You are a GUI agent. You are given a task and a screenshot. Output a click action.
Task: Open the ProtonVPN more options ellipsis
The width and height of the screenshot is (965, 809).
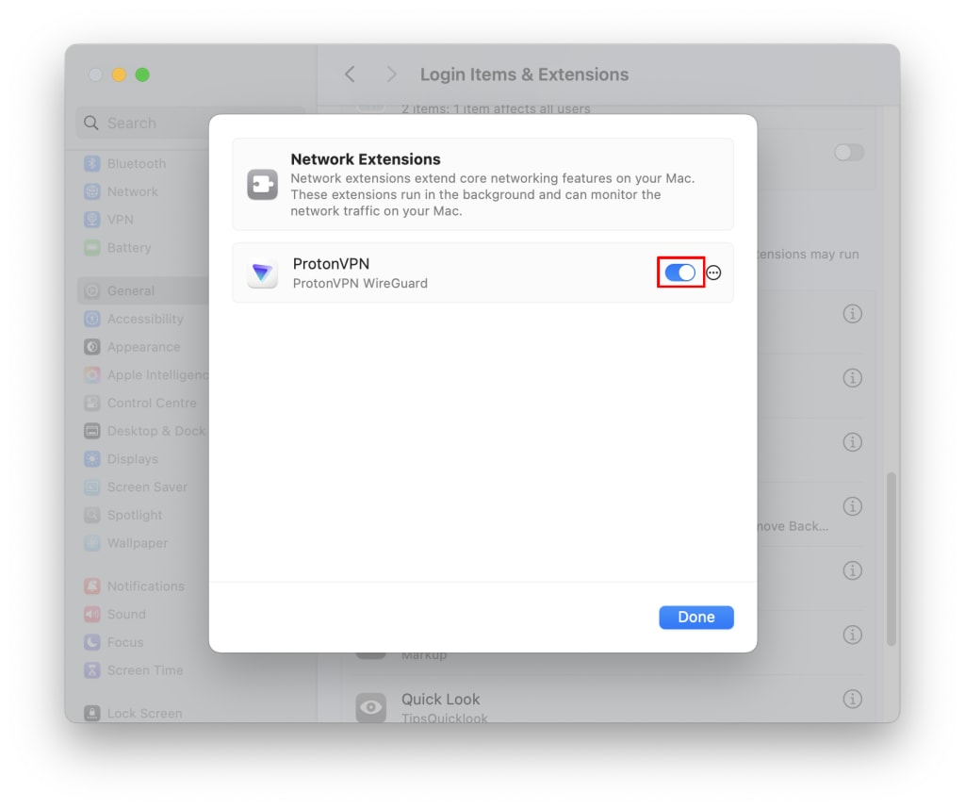[713, 272]
